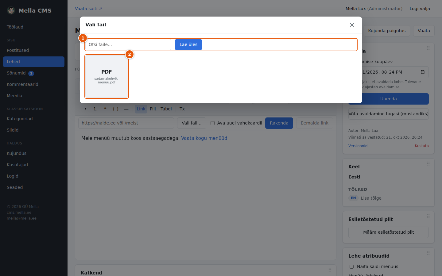Viewport: 442px width, 276px height.
Task: Click the Vali fail... button
Action: point(192,123)
